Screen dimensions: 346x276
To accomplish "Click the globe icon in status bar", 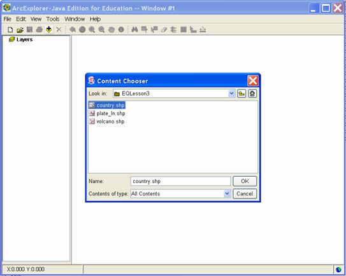I will coord(338,270).
